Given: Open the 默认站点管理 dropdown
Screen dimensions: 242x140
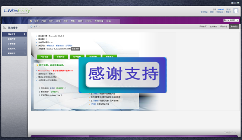Looking at the screenshot, I should [x=231, y=20].
